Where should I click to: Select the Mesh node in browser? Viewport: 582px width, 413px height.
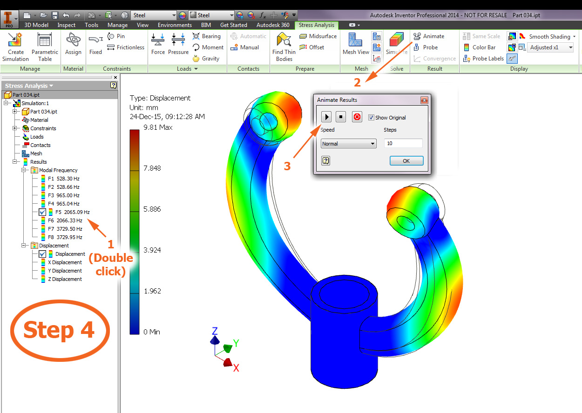pos(32,153)
